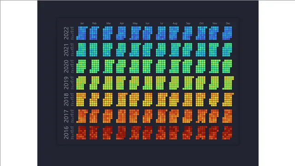The height and width of the screenshot is (166, 295).
Task: Click the August 2018 heatmap block
Action: tap(174, 100)
